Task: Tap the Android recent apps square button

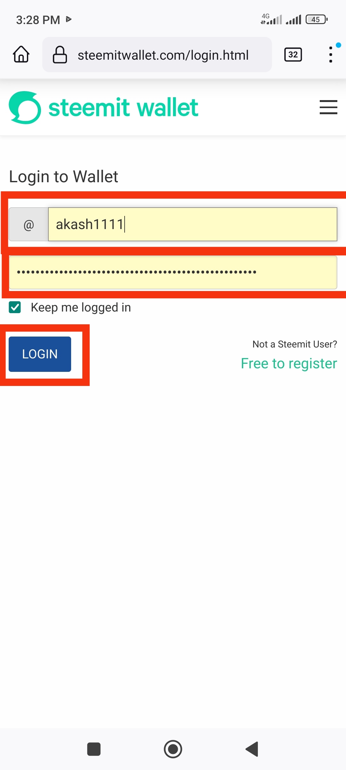Action: [x=94, y=749]
